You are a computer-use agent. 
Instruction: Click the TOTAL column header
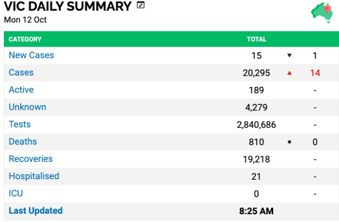pyautogui.click(x=256, y=40)
